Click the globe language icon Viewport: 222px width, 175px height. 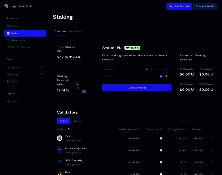tap(8, 101)
